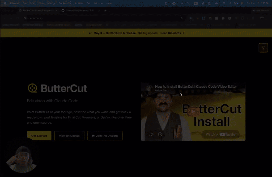This screenshot has width=272, height=177.
Task: Open the View menu
Action: [x=41, y=3]
